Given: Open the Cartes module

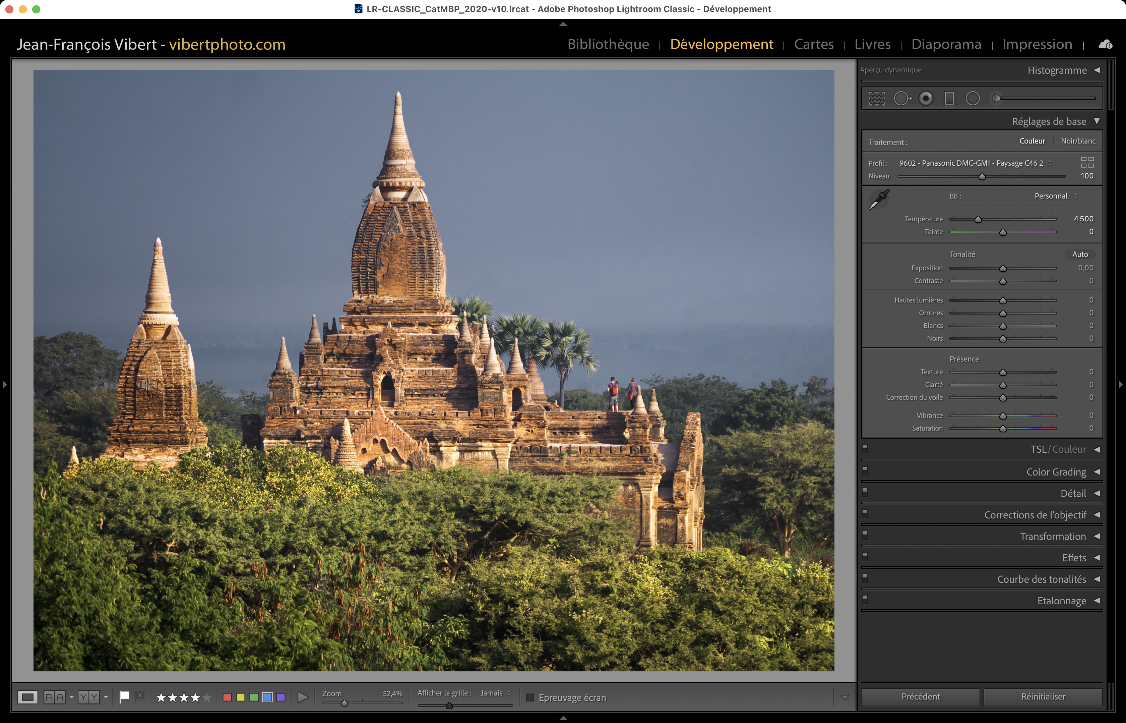Looking at the screenshot, I should tap(814, 44).
